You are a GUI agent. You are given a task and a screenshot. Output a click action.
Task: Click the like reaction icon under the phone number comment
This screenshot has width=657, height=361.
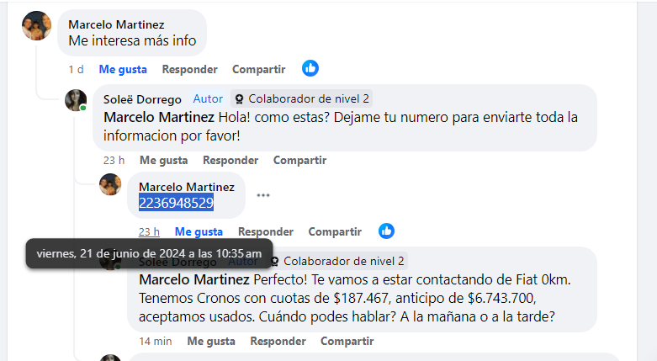tap(386, 231)
